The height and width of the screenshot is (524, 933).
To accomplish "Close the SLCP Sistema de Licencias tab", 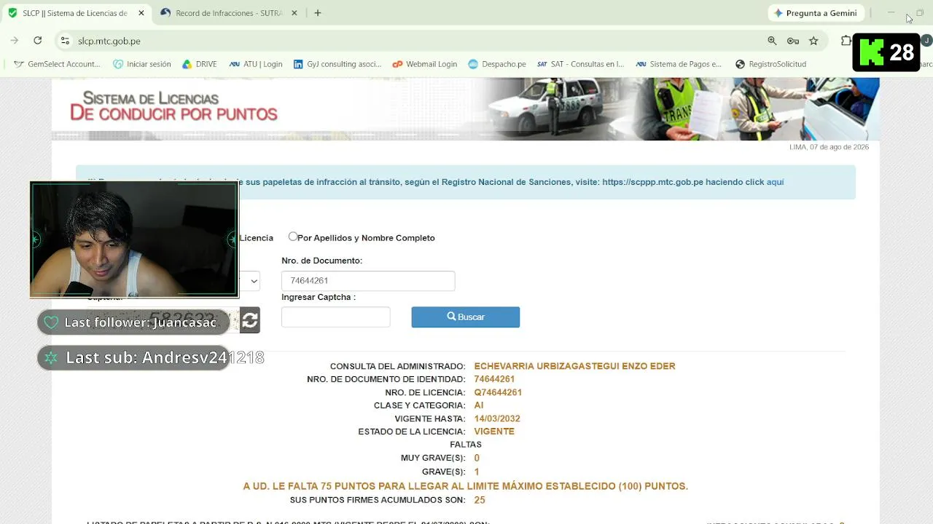I will [x=141, y=13].
